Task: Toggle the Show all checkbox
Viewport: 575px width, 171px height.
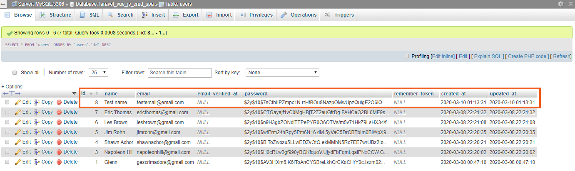Action: tap(15, 73)
